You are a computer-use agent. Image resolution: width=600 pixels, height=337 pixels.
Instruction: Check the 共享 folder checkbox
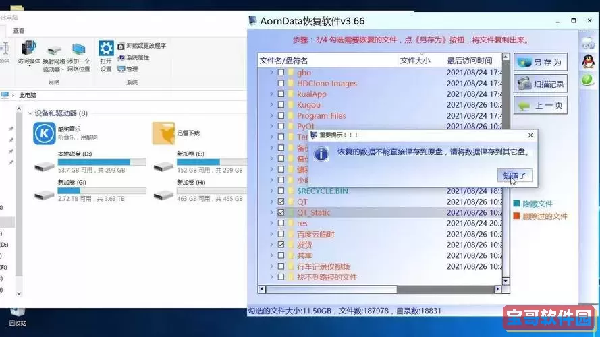[x=281, y=255]
